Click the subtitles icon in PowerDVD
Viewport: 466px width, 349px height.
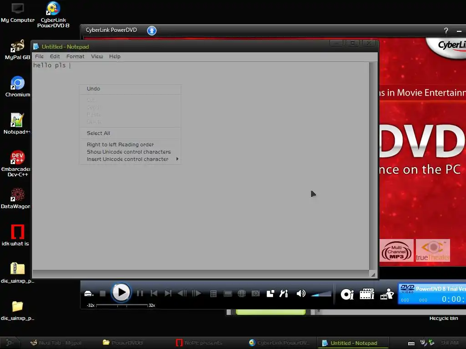pyautogui.click(x=228, y=294)
